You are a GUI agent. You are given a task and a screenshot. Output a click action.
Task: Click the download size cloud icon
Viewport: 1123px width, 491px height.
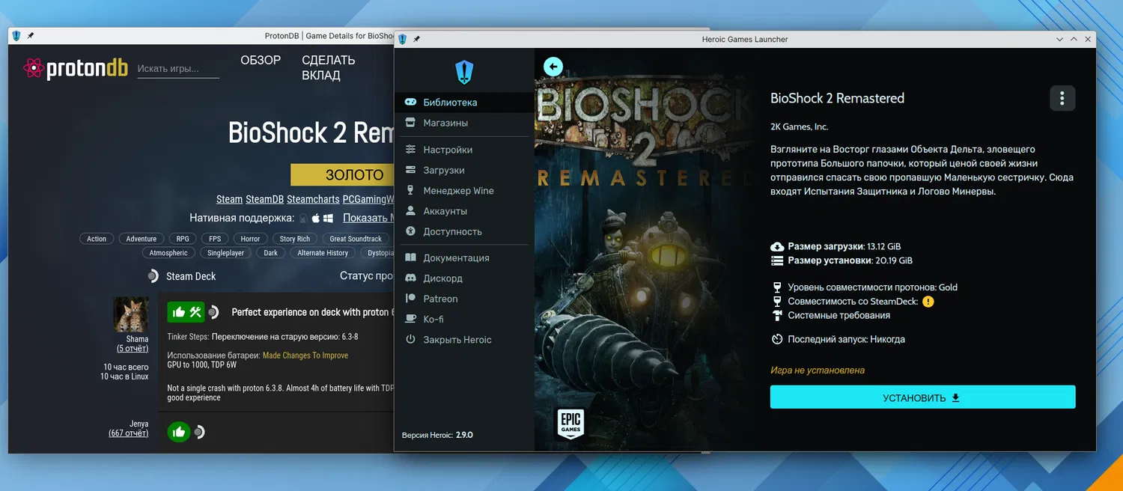click(777, 246)
